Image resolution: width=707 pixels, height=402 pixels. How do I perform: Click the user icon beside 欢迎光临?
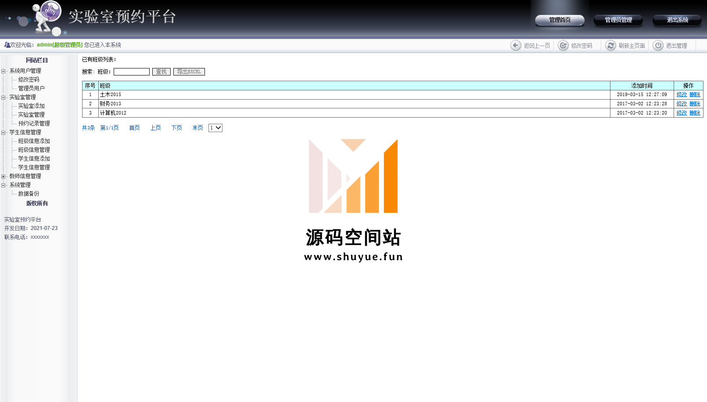7,45
